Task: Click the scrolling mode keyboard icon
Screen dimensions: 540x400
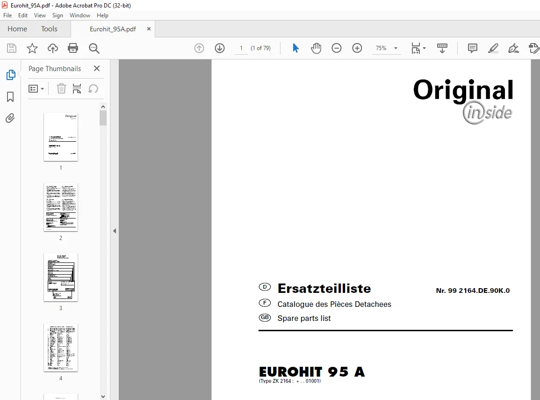Action: 442,48
